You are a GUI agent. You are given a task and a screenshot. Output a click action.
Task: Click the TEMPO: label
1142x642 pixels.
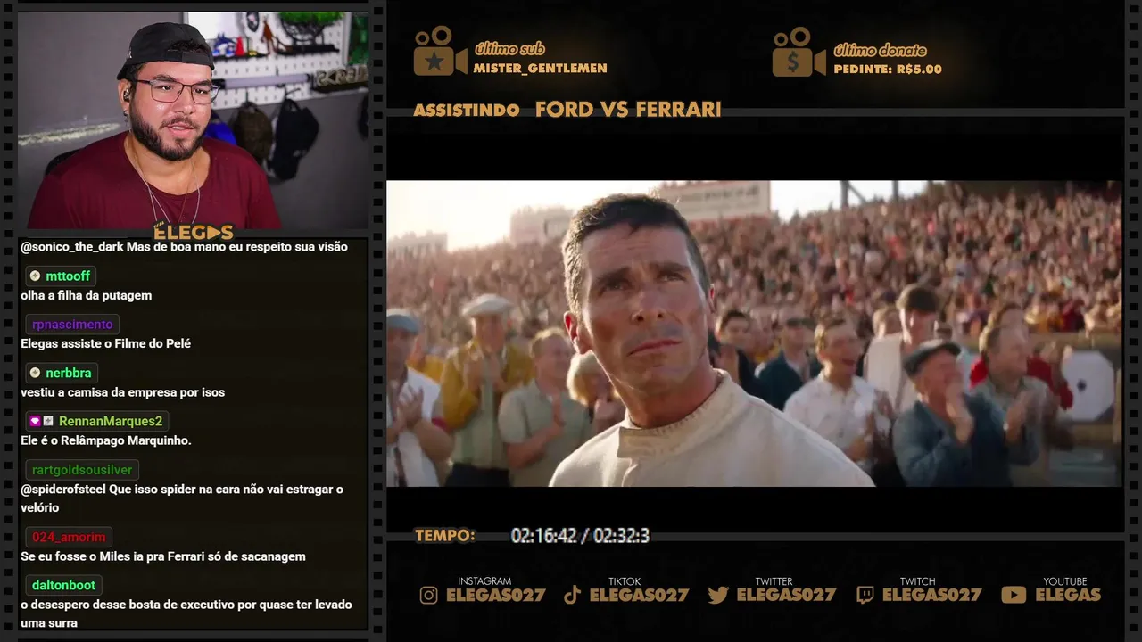444,536
